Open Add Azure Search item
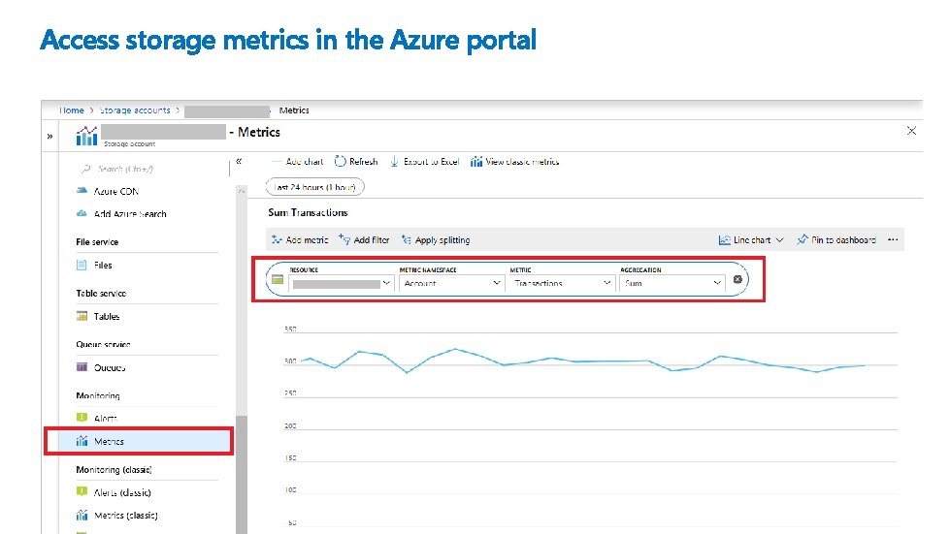 click(x=130, y=214)
